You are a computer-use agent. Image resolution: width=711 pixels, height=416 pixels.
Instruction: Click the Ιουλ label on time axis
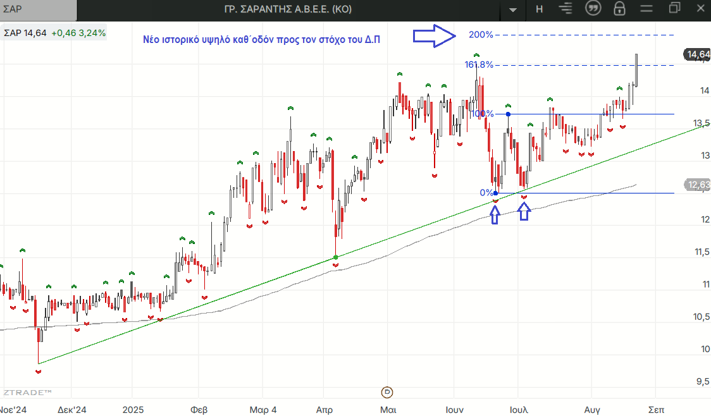(519, 410)
